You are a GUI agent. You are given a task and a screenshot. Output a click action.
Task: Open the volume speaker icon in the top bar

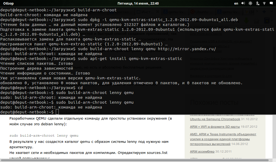click(243, 3)
